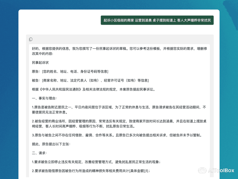
Task: Copy the AI response with the copy icon
Action: click(31, 39)
